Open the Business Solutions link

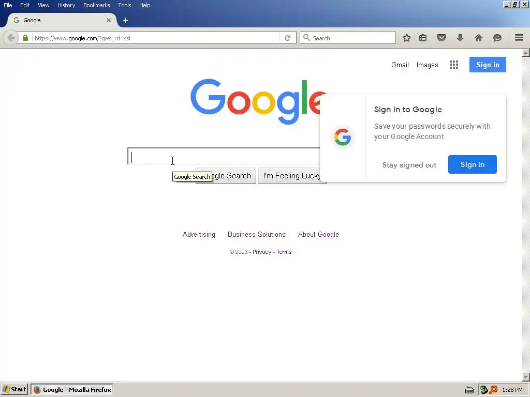[257, 234]
